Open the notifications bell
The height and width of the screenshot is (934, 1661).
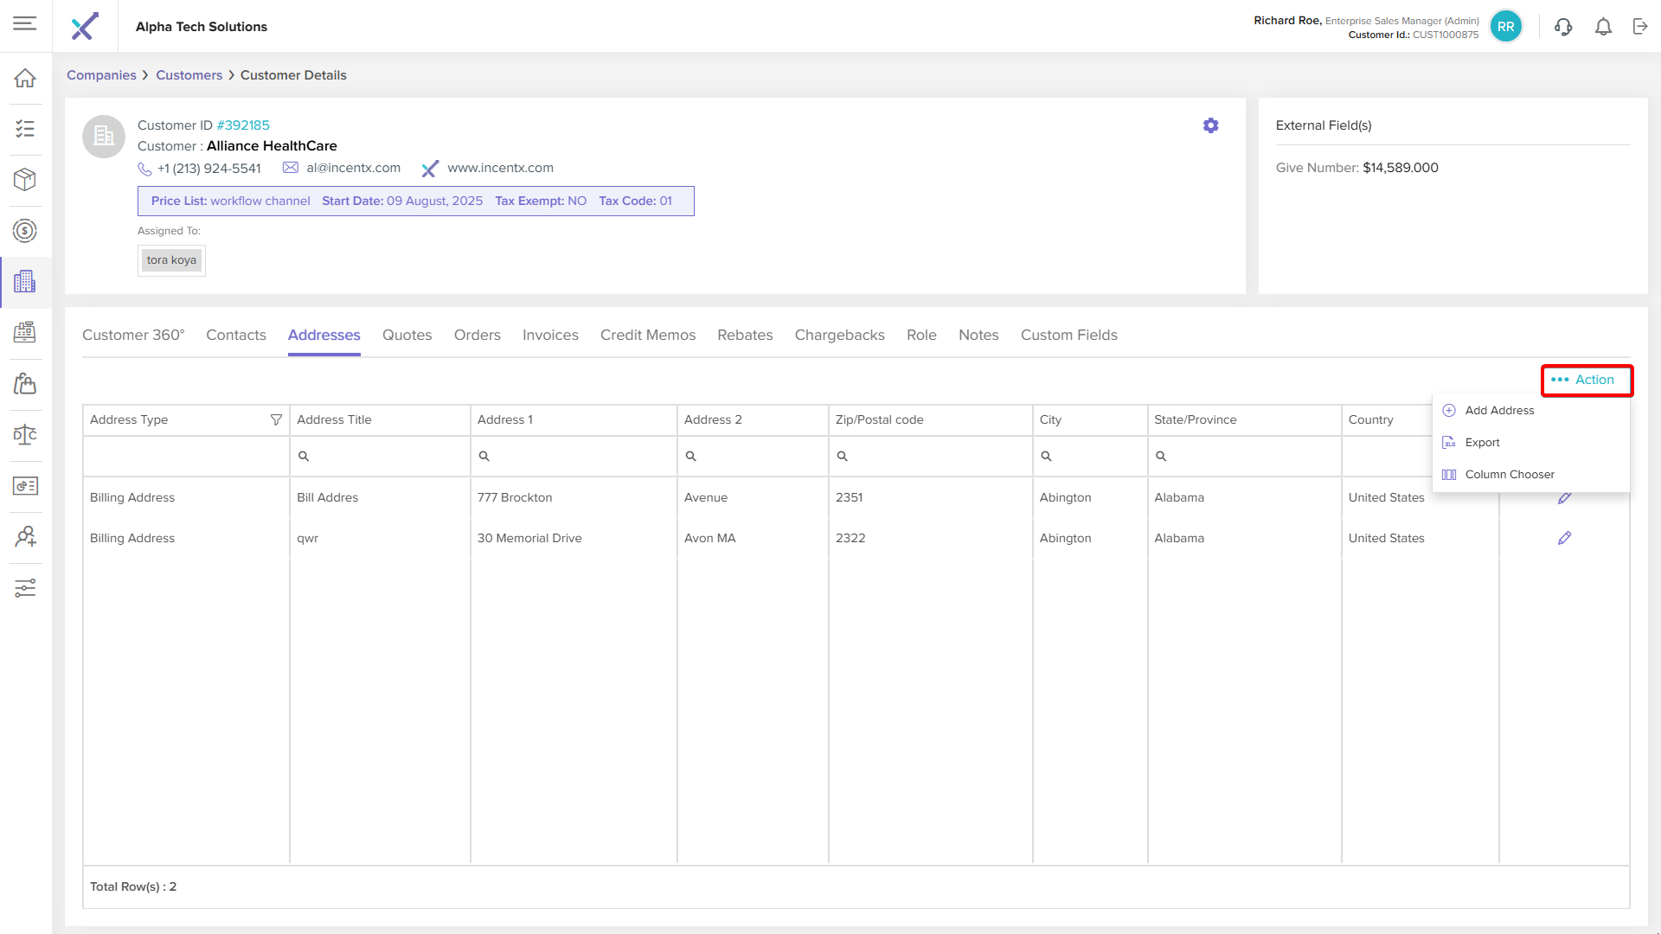(x=1603, y=27)
